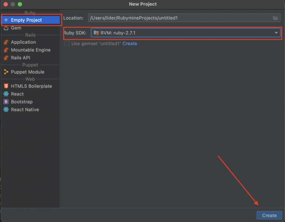This screenshot has width=285, height=222.
Task: Click the React Native atom icon
Action: tap(6, 110)
